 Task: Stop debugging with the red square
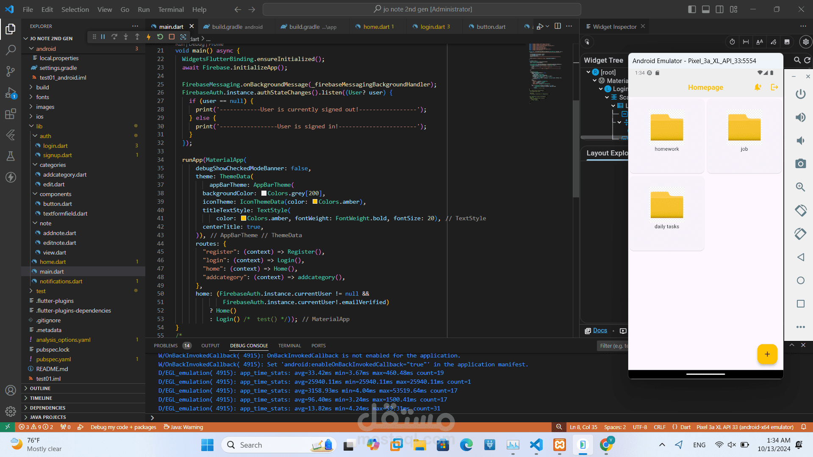pyautogui.click(x=172, y=37)
